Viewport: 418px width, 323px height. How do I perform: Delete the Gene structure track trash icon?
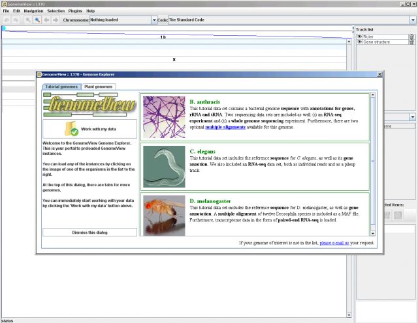411,42
